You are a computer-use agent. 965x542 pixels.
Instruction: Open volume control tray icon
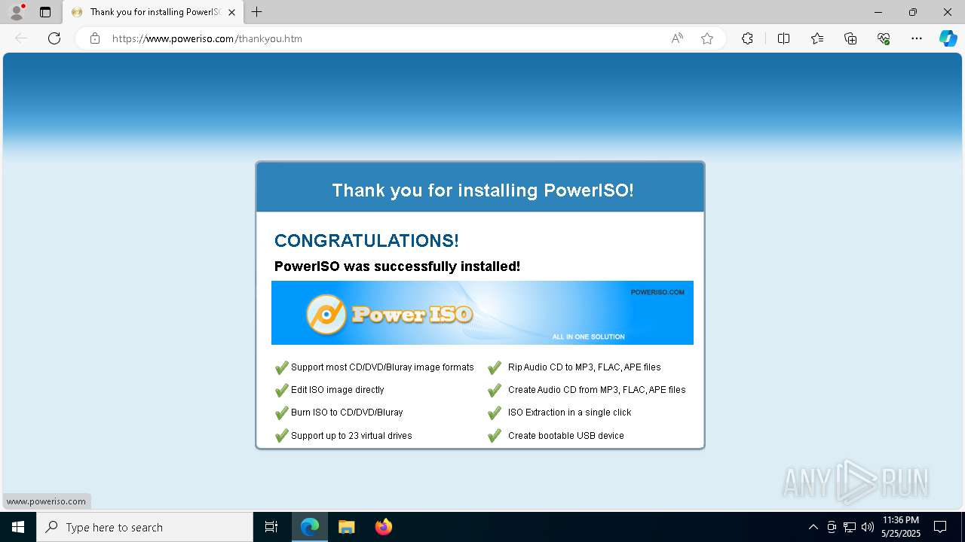pyautogui.click(x=868, y=527)
